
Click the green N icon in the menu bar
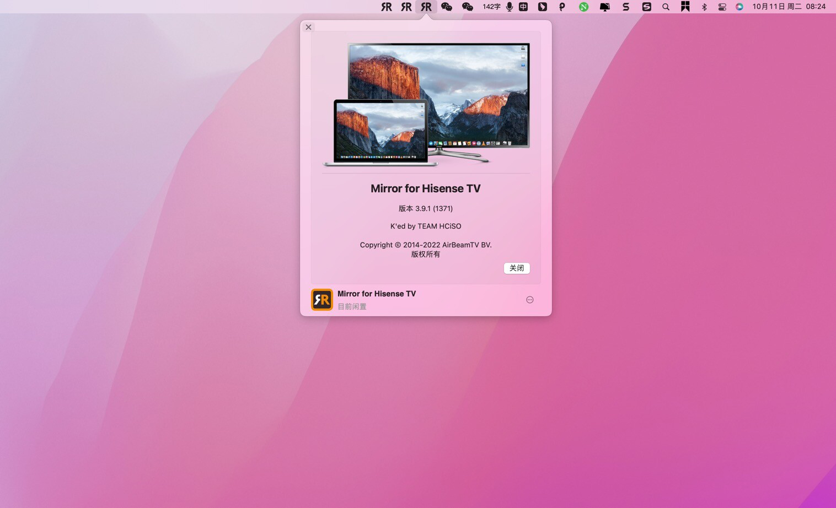(583, 7)
